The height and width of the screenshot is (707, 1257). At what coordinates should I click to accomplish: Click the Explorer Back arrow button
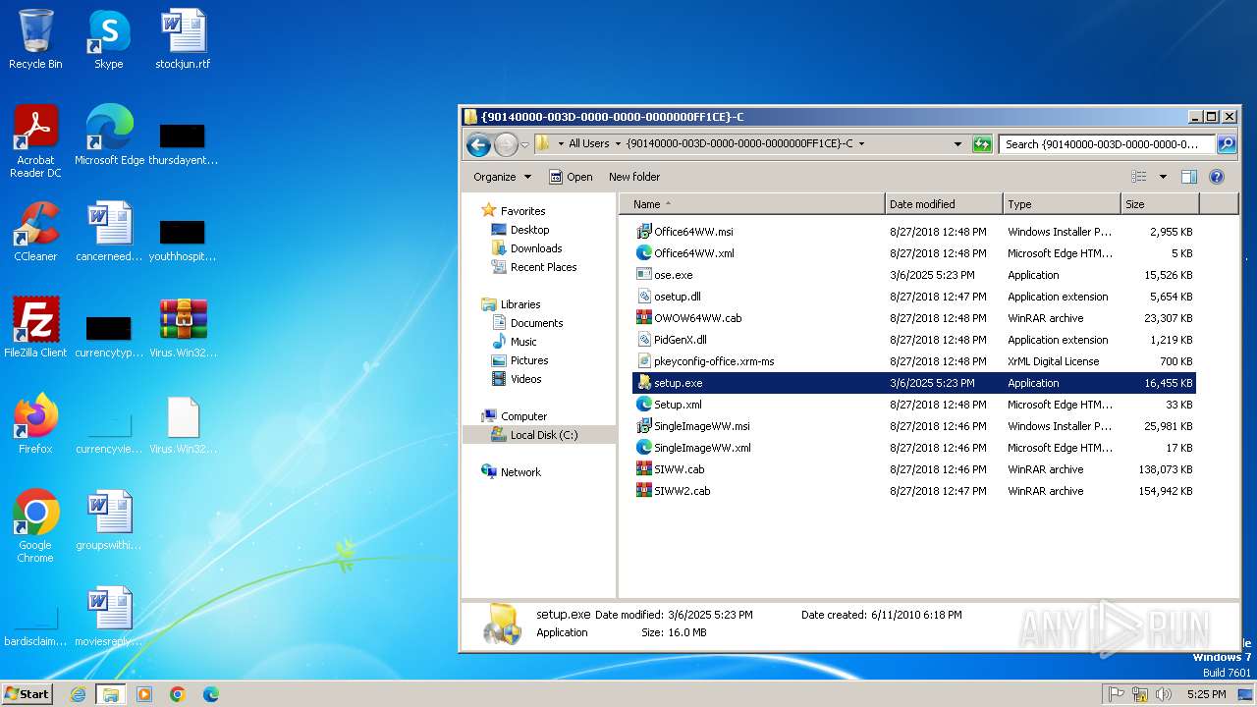click(478, 144)
